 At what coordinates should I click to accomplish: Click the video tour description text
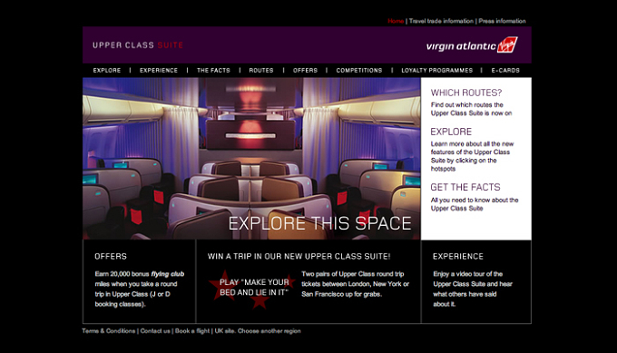pos(473,289)
